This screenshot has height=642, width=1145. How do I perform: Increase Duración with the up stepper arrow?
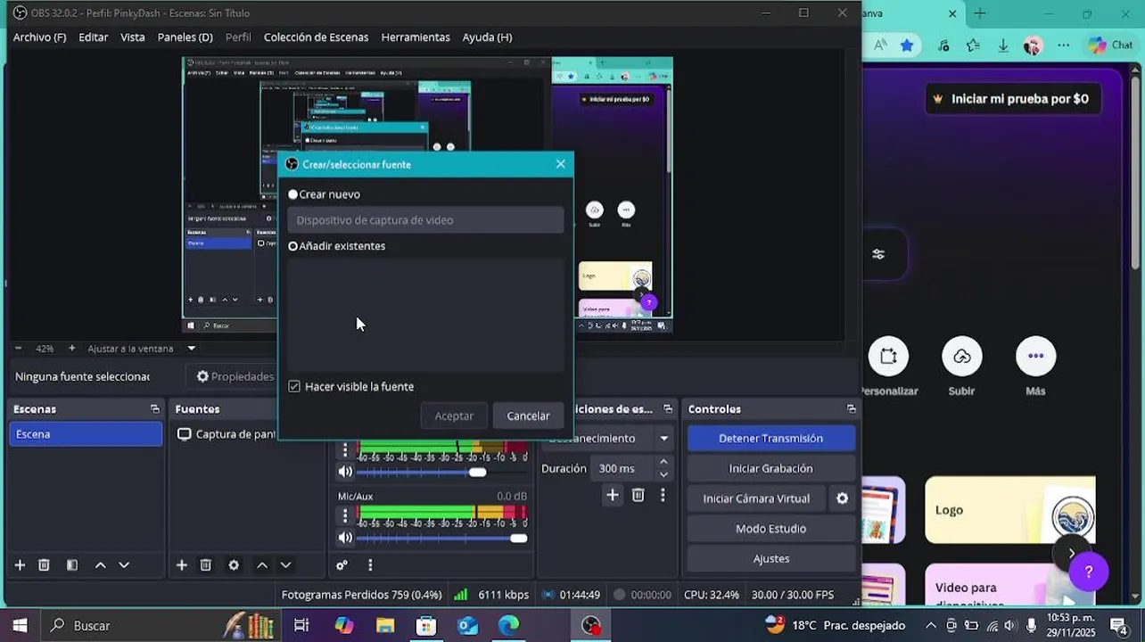tap(663, 462)
